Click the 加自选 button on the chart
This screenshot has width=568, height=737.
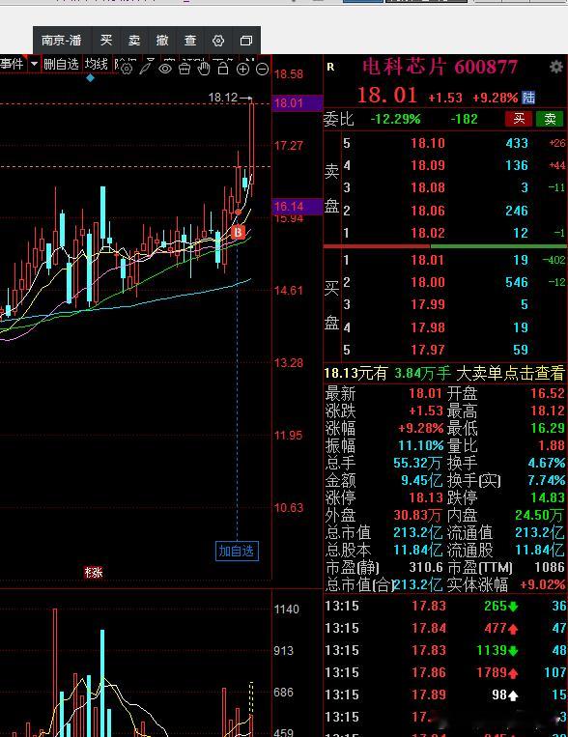pyautogui.click(x=237, y=551)
